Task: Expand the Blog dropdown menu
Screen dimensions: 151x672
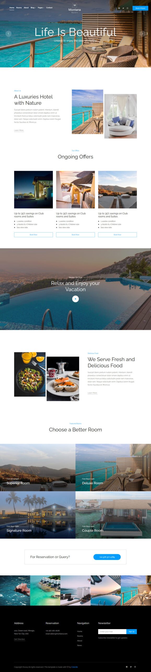Action: point(33,8)
